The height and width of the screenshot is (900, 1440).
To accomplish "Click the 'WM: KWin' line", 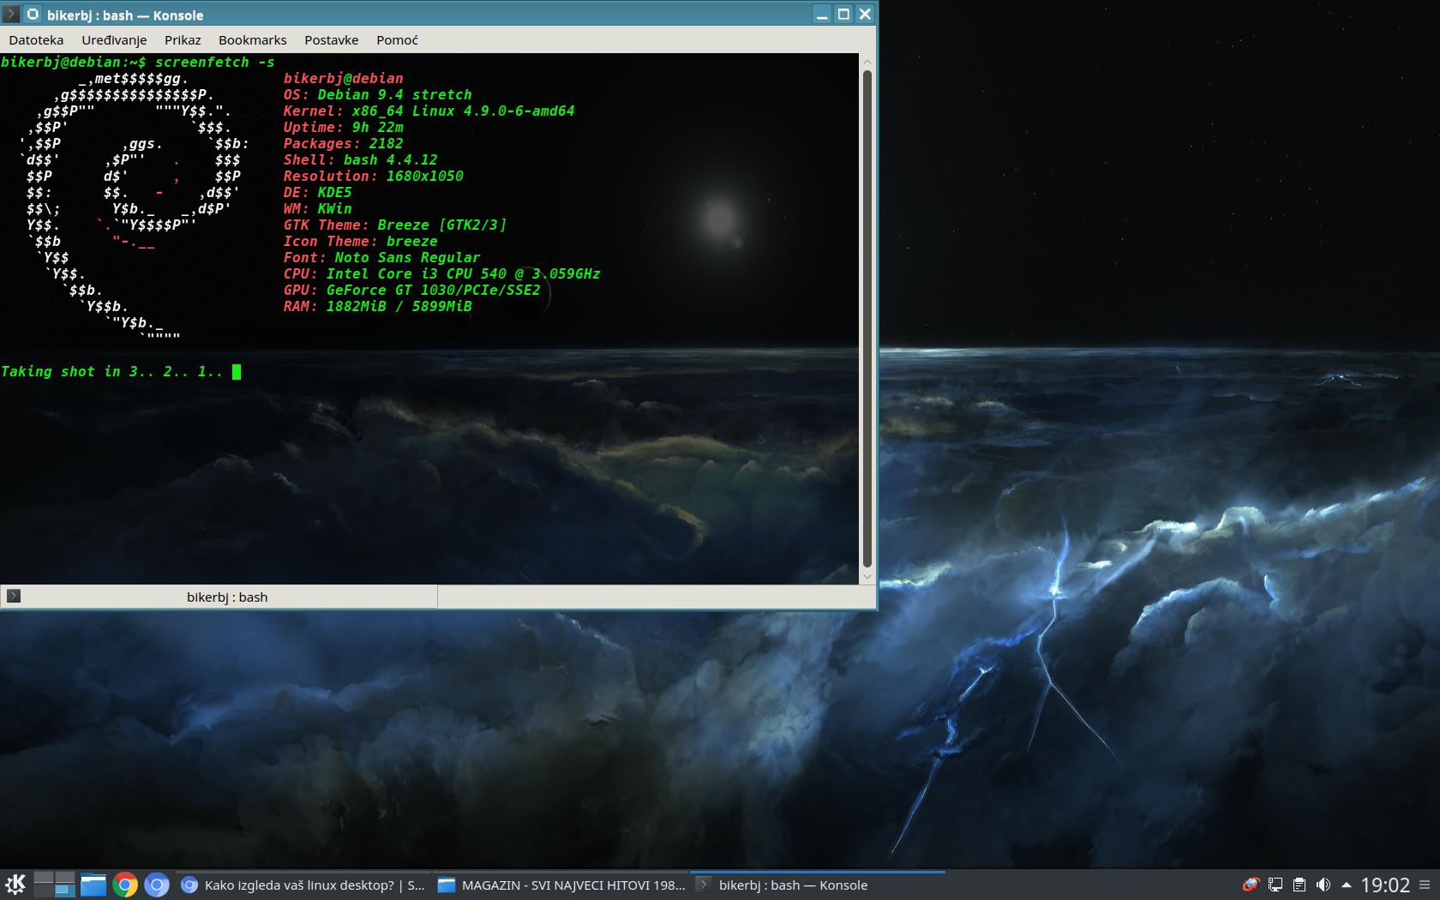I will [x=317, y=208].
